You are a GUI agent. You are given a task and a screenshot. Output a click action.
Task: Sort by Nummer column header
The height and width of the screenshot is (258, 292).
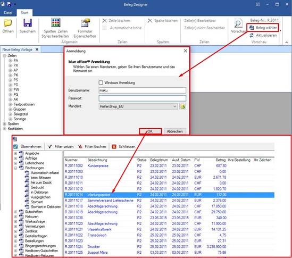tap(71, 160)
